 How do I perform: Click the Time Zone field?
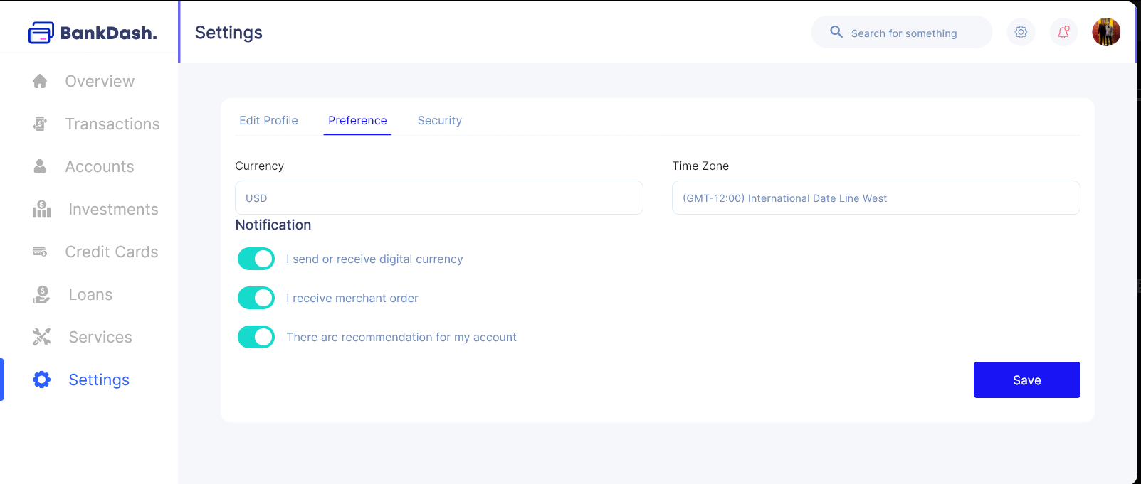(x=876, y=198)
